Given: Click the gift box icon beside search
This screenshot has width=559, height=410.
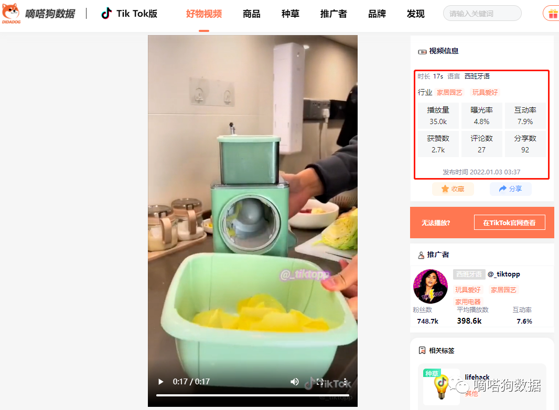Looking at the screenshot, I should click(x=553, y=14).
